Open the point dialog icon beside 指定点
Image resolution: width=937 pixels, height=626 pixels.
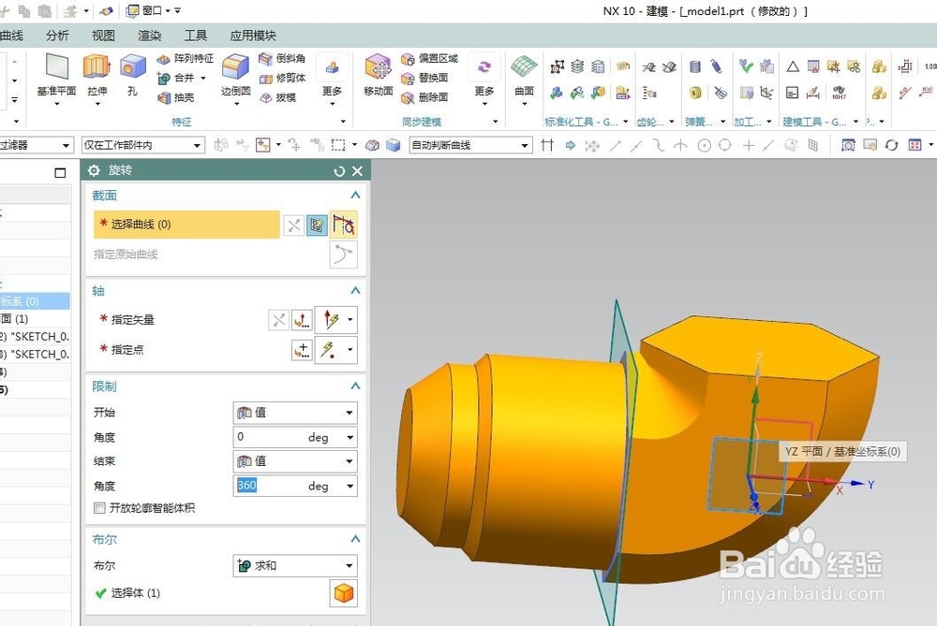302,350
